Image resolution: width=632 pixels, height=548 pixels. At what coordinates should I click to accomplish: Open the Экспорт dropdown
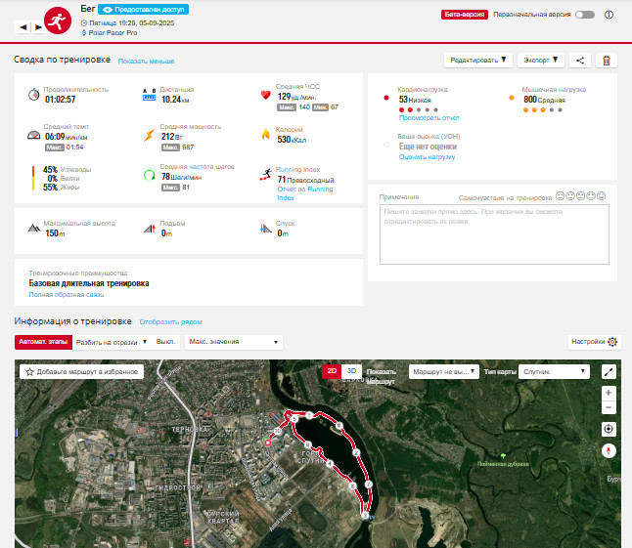pos(540,61)
